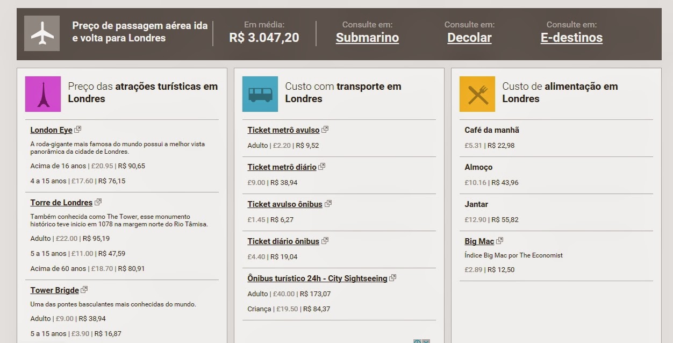Click external link icon beside Ticket metrô diário
Screen dimensions: 673x343
click(x=322, y=167)
